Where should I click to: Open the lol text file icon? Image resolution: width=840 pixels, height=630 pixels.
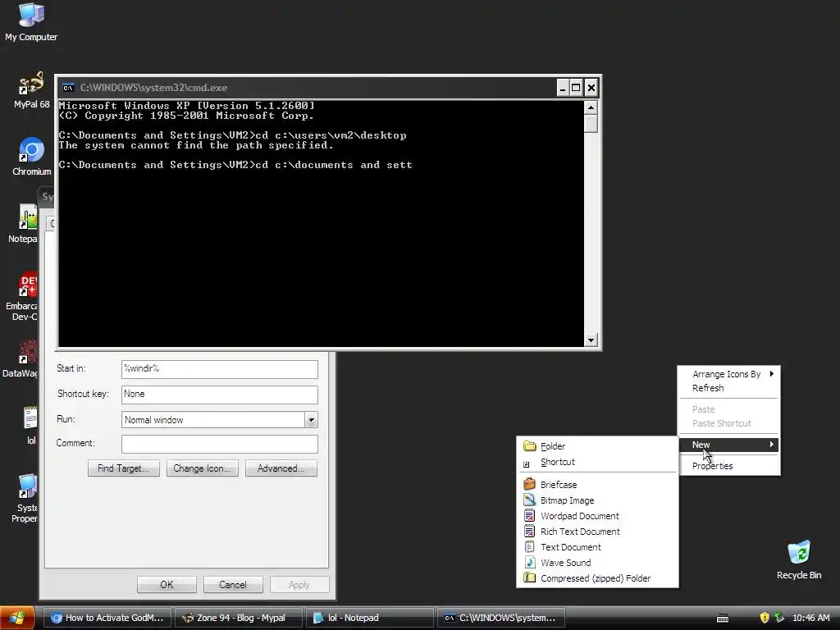[30, 426]
